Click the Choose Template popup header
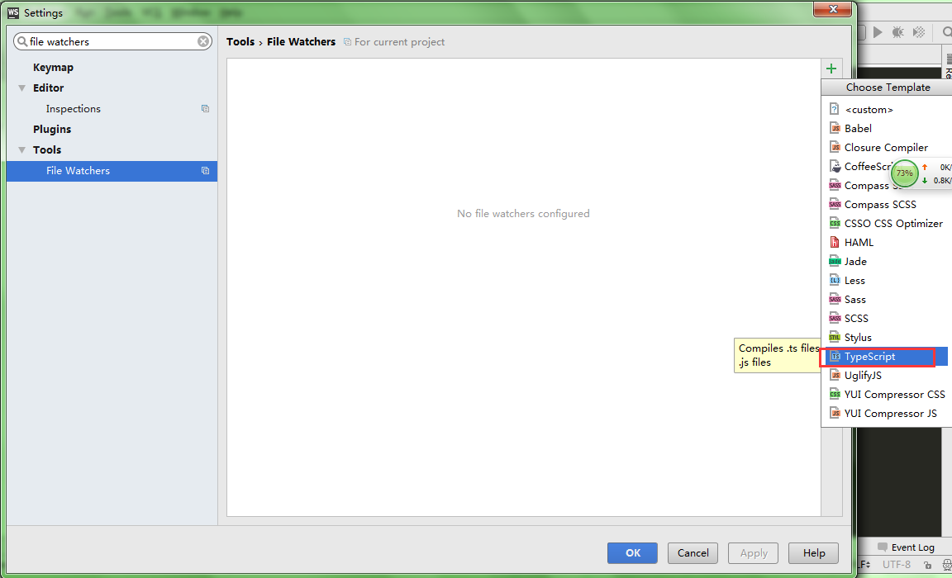This screenshot has height=578, width=952. tap(887, 88)
